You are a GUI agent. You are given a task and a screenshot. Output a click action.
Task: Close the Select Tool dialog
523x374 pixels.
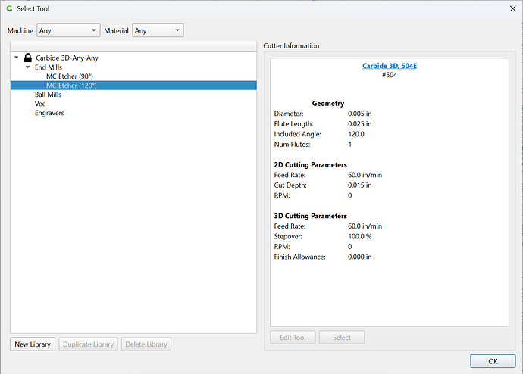click(x=512, y=8)
